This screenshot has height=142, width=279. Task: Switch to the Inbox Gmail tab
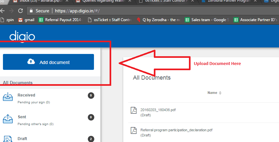tap(38, 1)
